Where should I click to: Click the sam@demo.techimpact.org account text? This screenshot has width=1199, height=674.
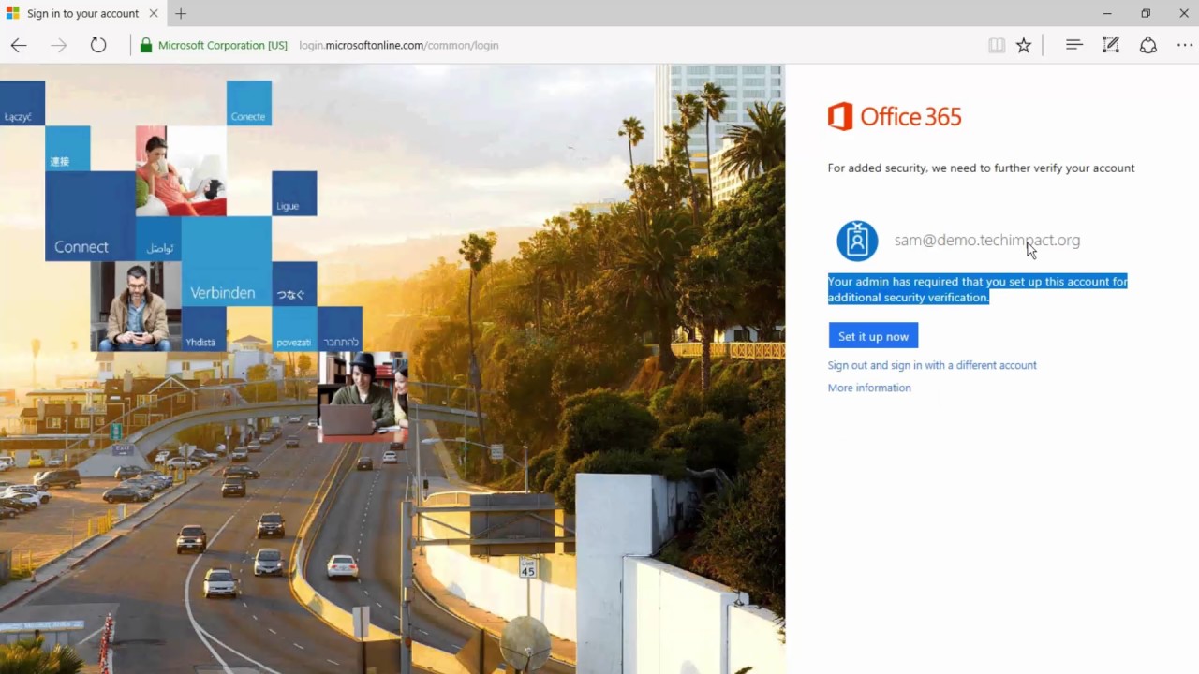[x=987, y=241]
